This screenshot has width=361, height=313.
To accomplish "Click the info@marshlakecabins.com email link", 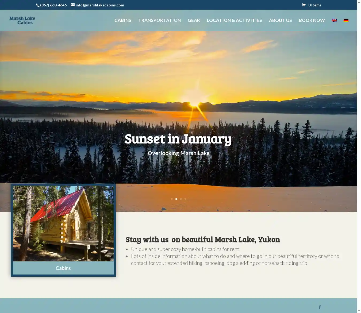I will [x=100, y=5].
